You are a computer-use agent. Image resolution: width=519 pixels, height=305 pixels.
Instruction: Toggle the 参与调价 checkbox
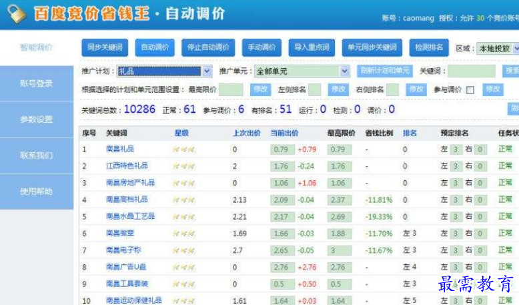470,90
